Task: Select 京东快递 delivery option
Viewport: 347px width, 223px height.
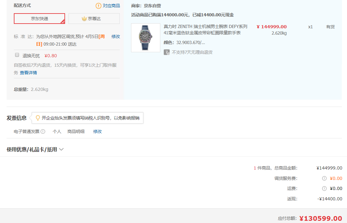Action: tap(39, 19)
